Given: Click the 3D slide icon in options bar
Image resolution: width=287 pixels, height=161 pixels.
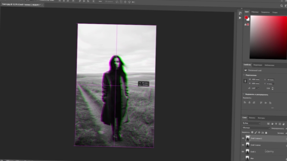Looking at the screenshot, I should pyautogui.click(x=129, y=2).
